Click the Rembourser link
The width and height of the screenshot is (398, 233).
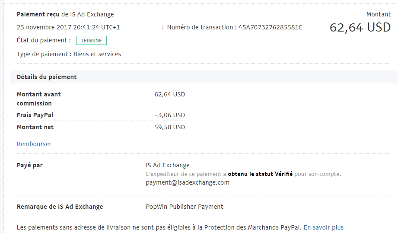tap(34, 144)
